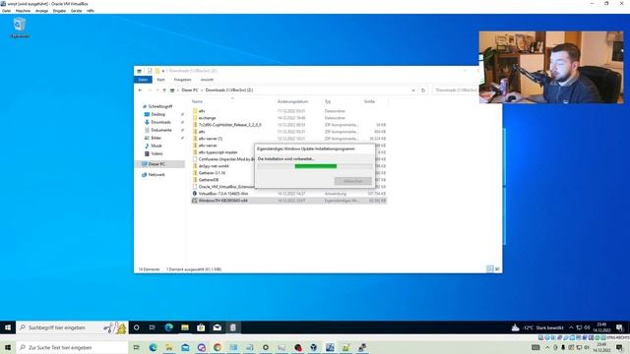The image size is (630, 354).
Task: Switch to the Explorer Start ribbon tab
Action: pos(160,80)
